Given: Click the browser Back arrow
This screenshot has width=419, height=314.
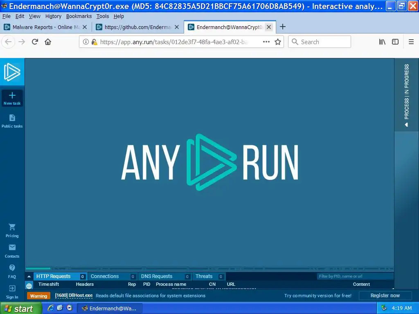Looking at the screenshot, I should click(9, 42).
